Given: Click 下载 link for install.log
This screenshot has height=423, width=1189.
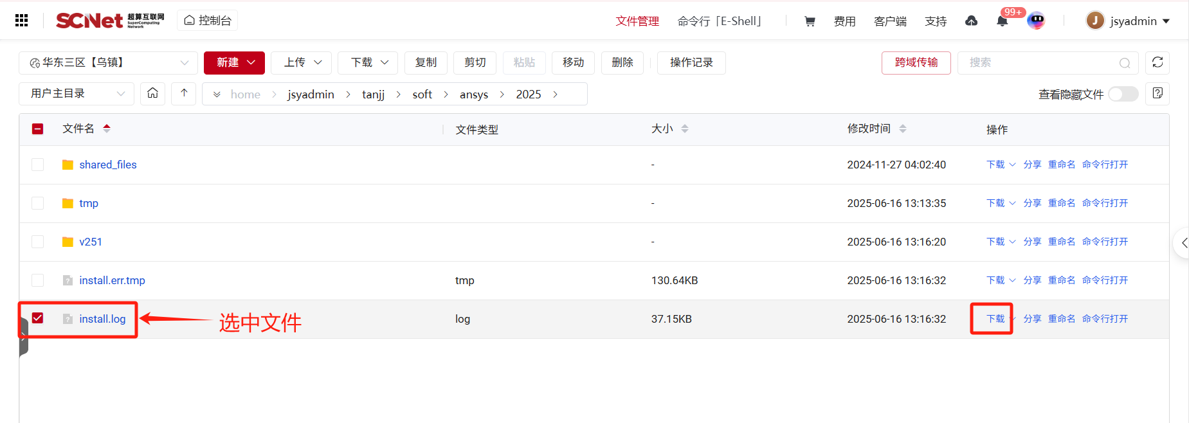Looking at the screenshot, I should 995,319.
